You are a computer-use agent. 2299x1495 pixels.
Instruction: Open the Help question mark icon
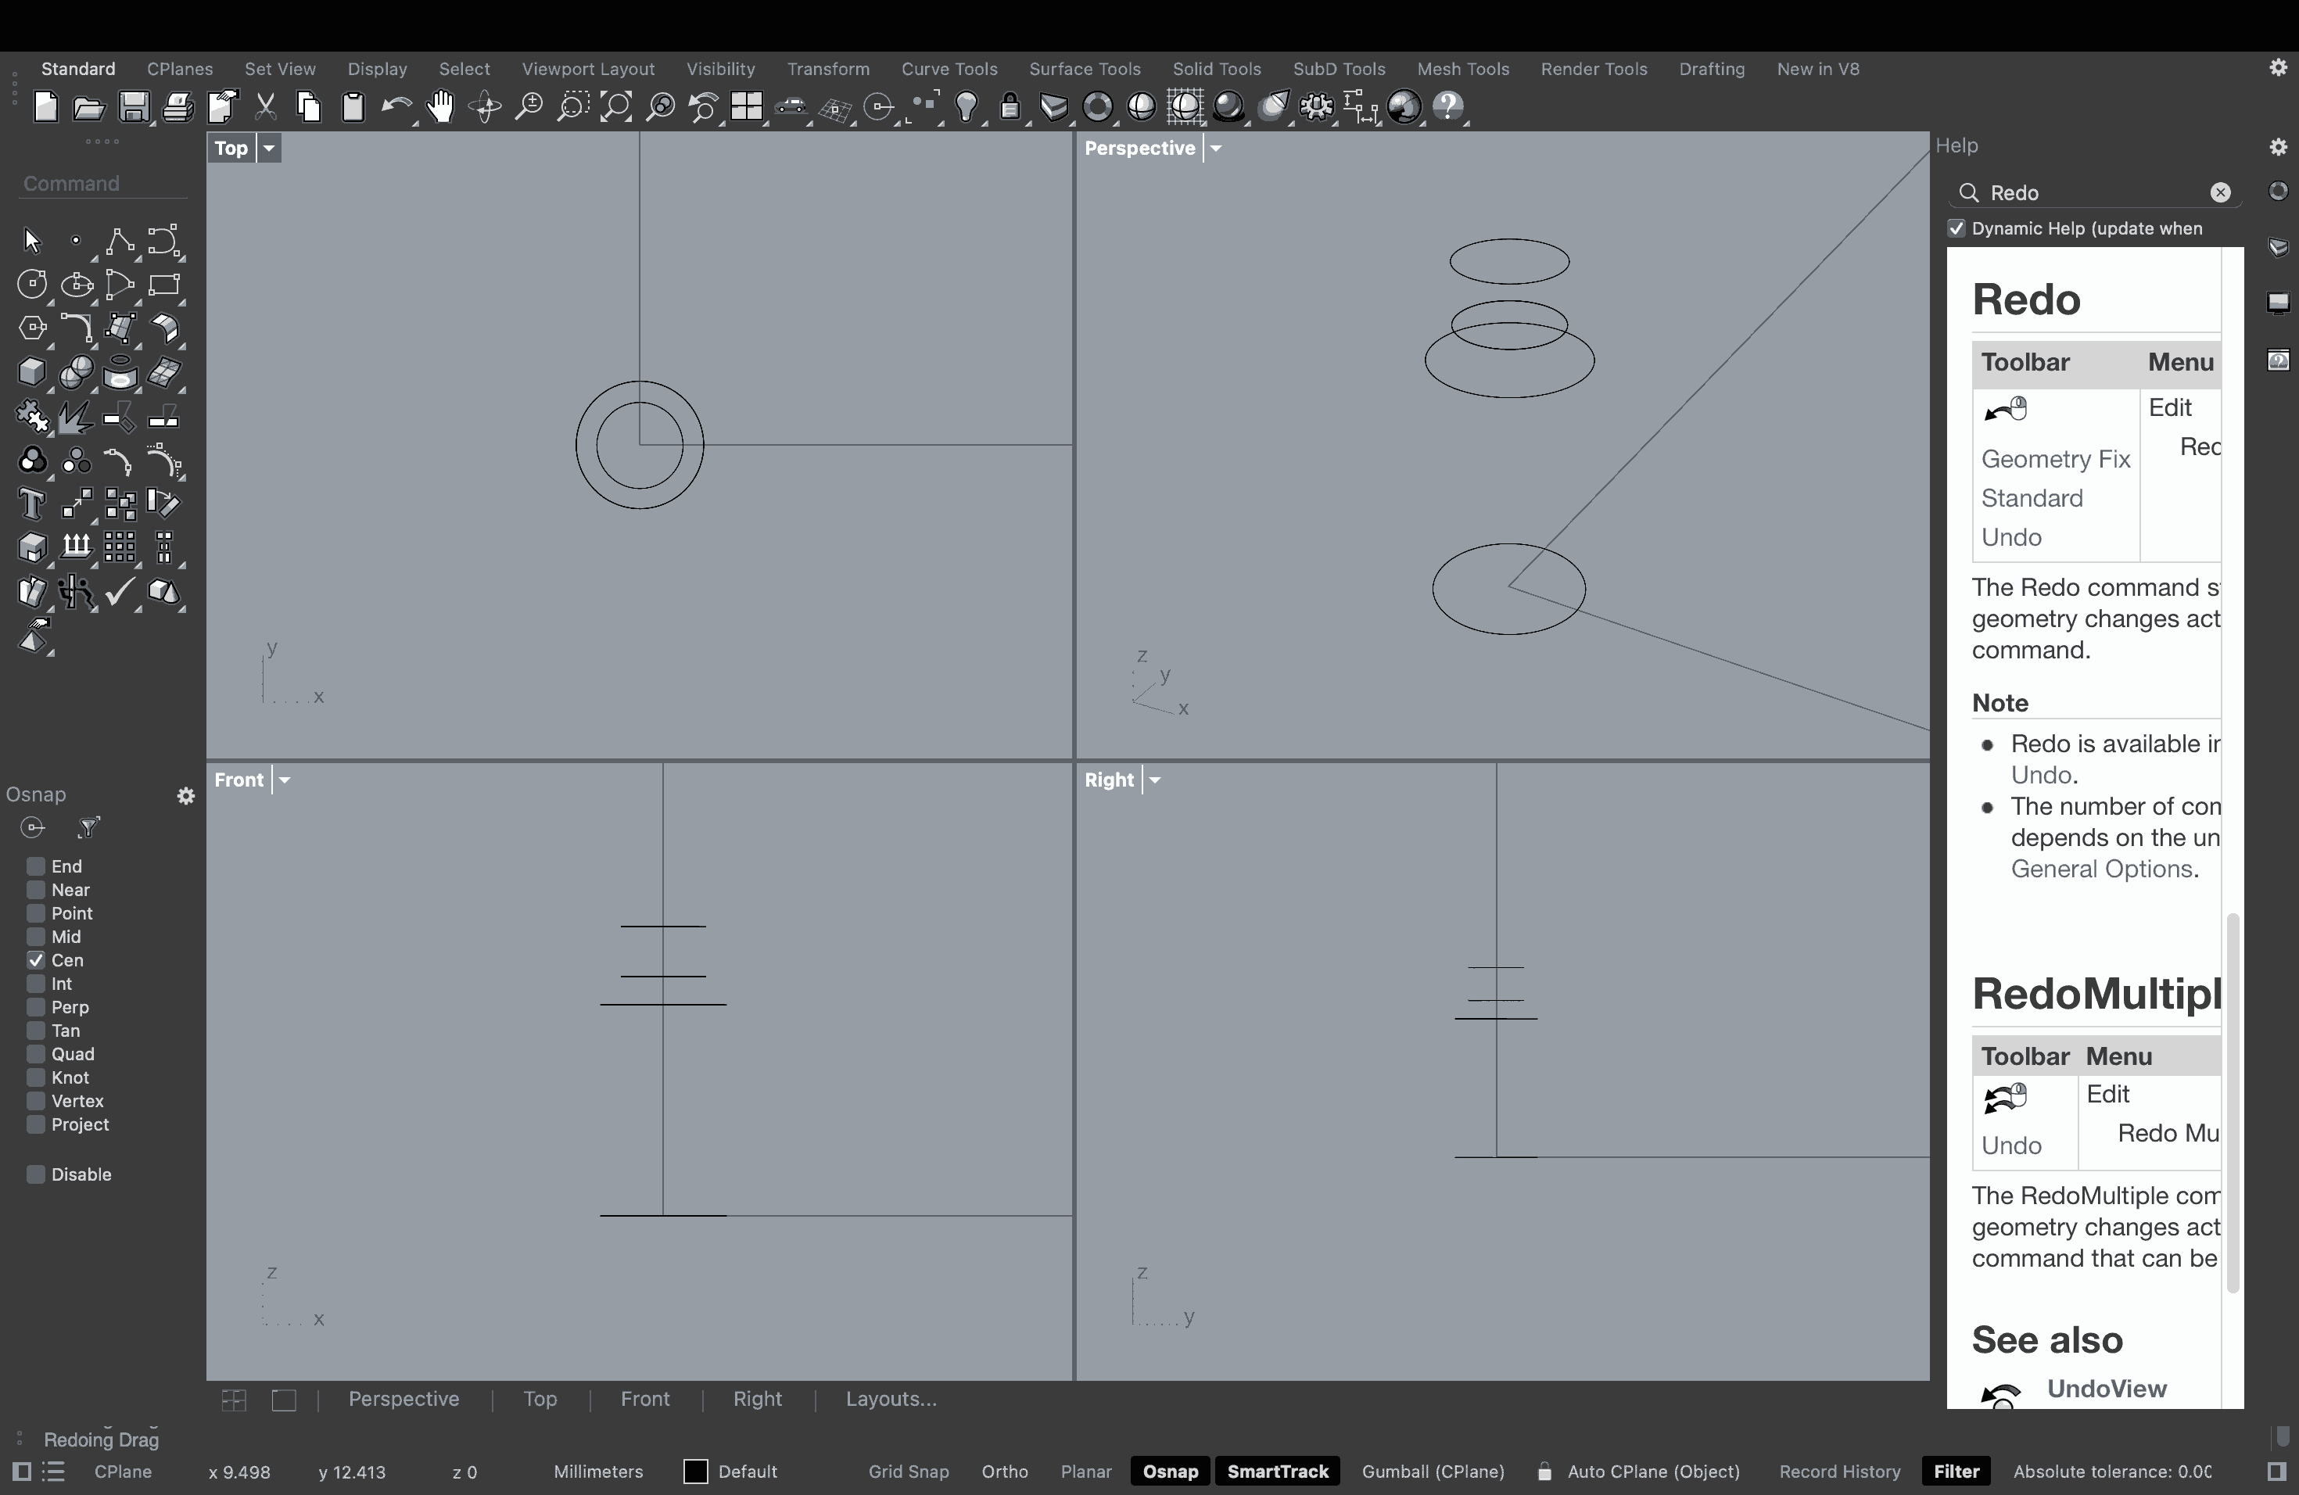click(1448, 107)
